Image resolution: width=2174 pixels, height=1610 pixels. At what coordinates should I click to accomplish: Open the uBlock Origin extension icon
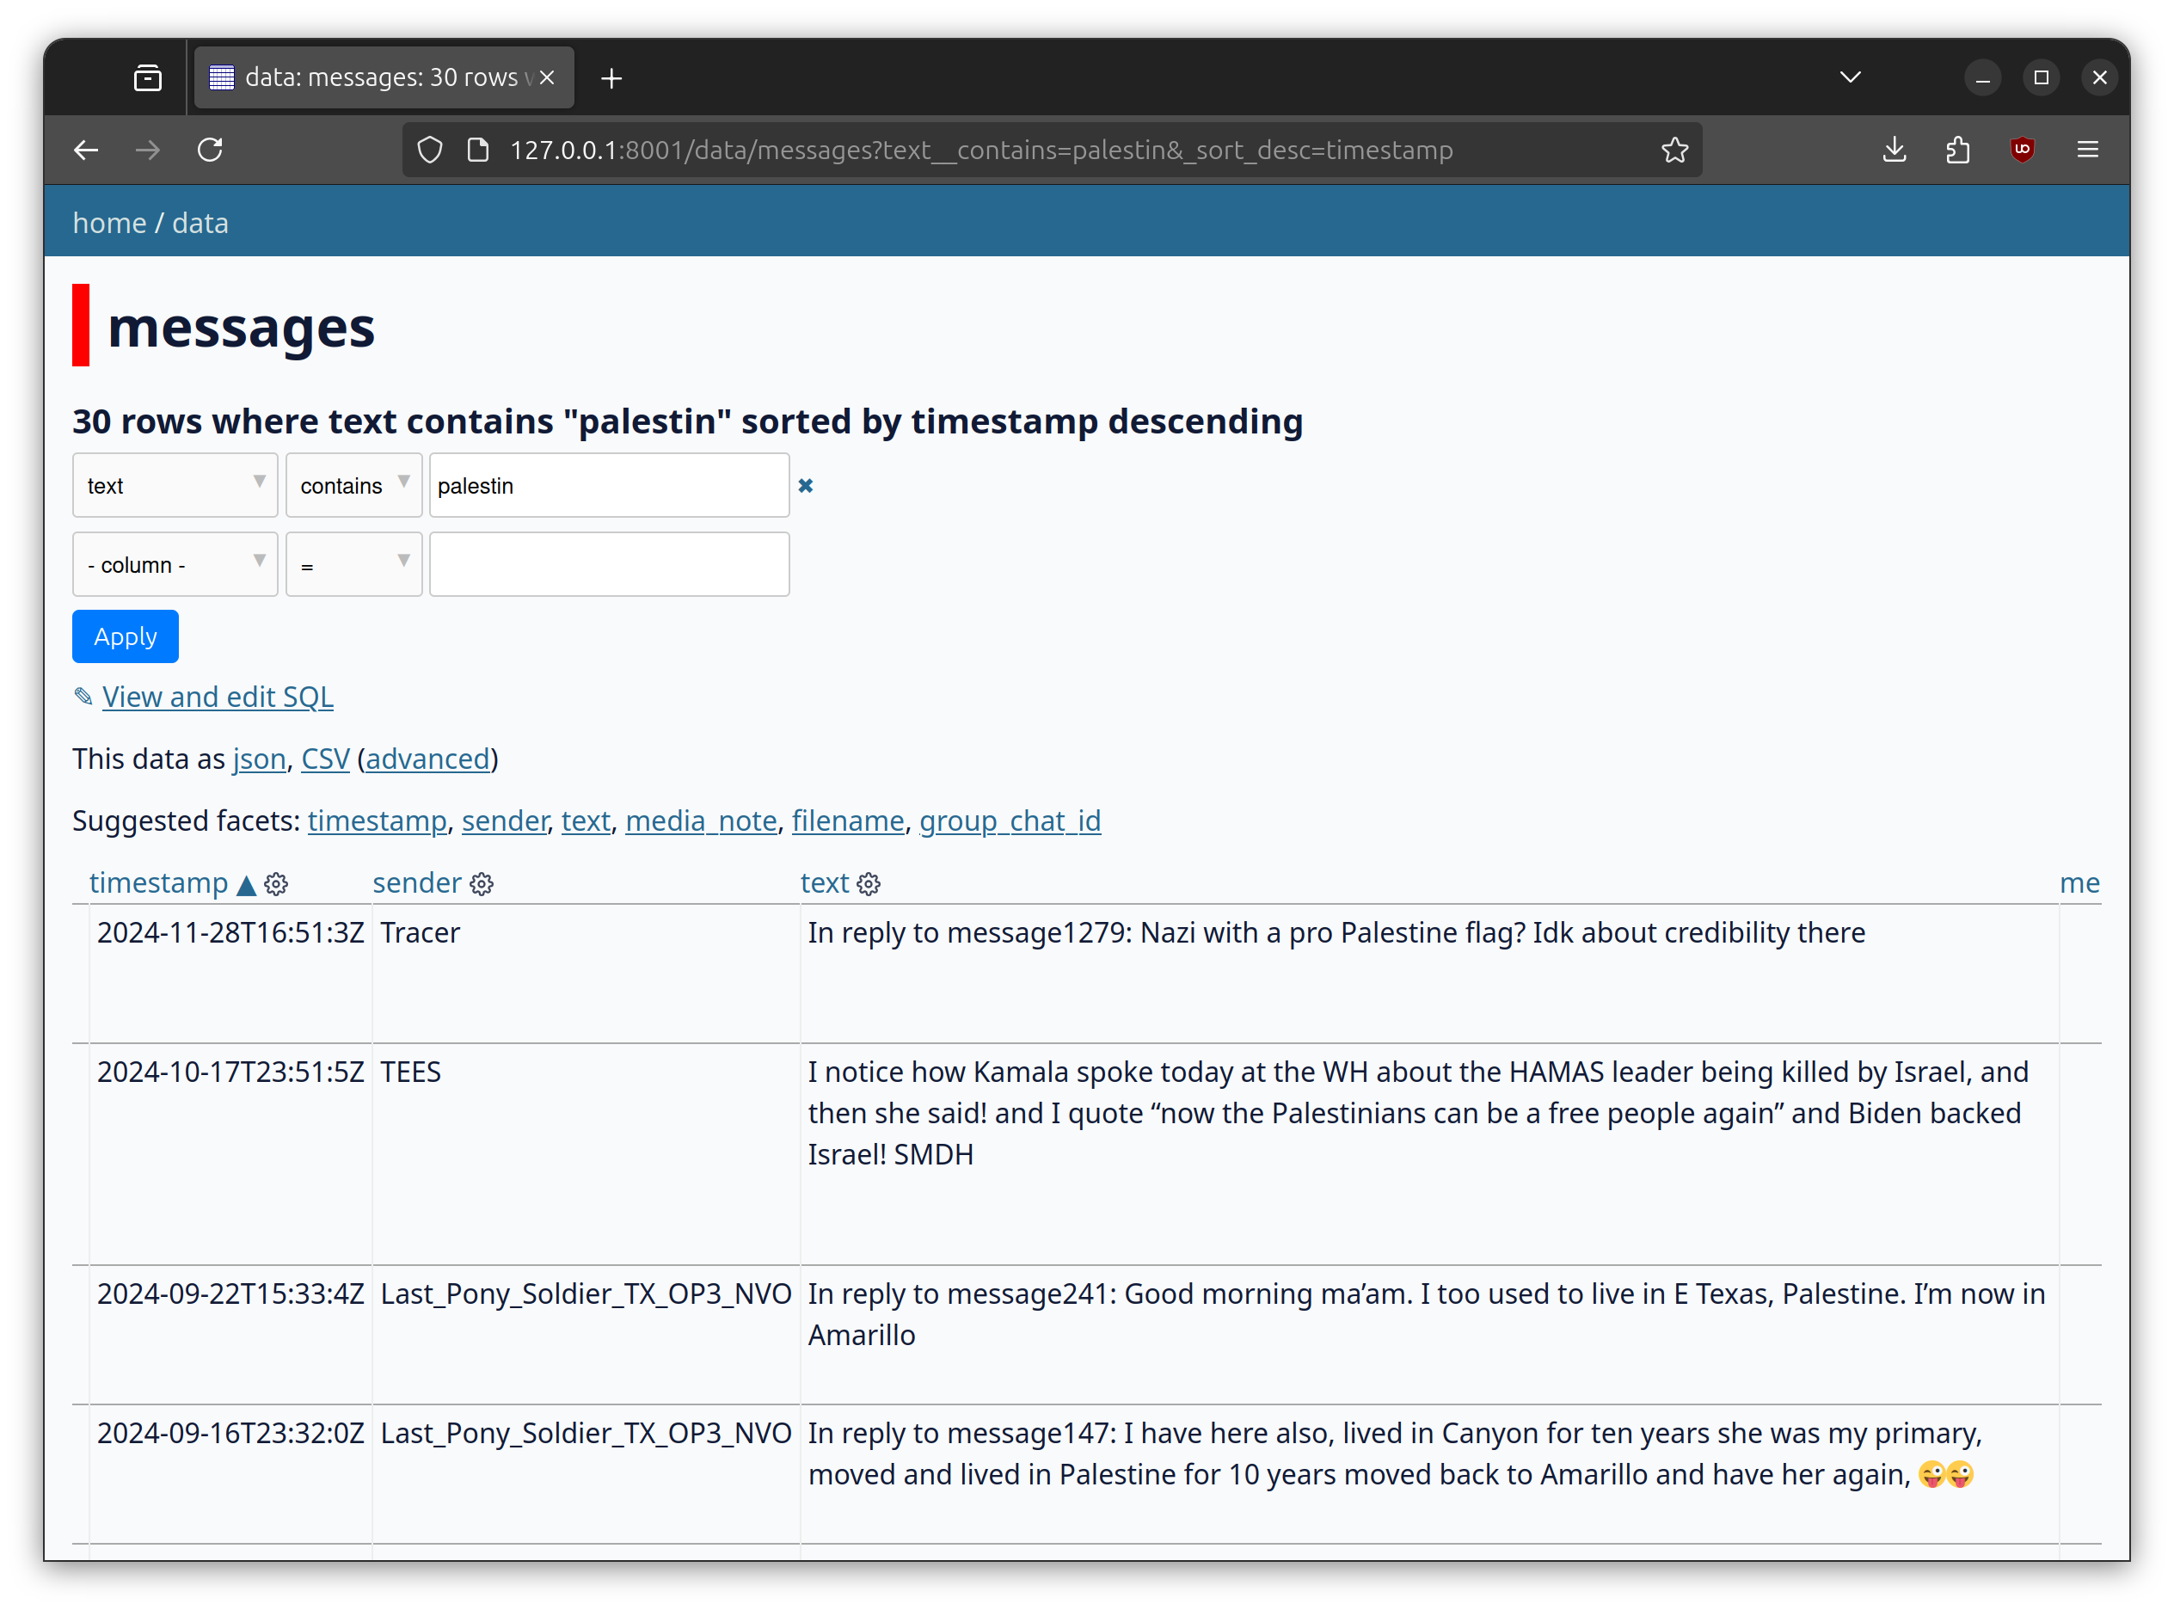[x=2022, y=151]
